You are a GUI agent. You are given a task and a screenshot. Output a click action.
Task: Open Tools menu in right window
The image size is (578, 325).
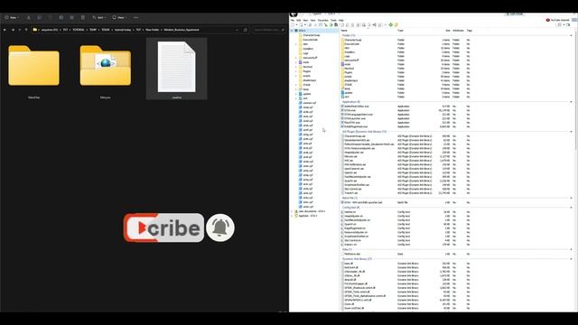(333, 20)
